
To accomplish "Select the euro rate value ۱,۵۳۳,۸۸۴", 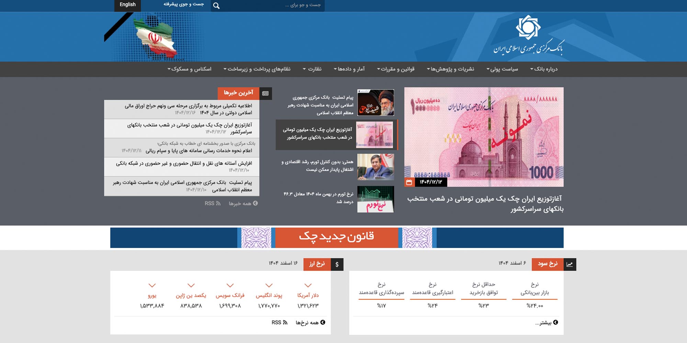I will click(x=152, y=306).
